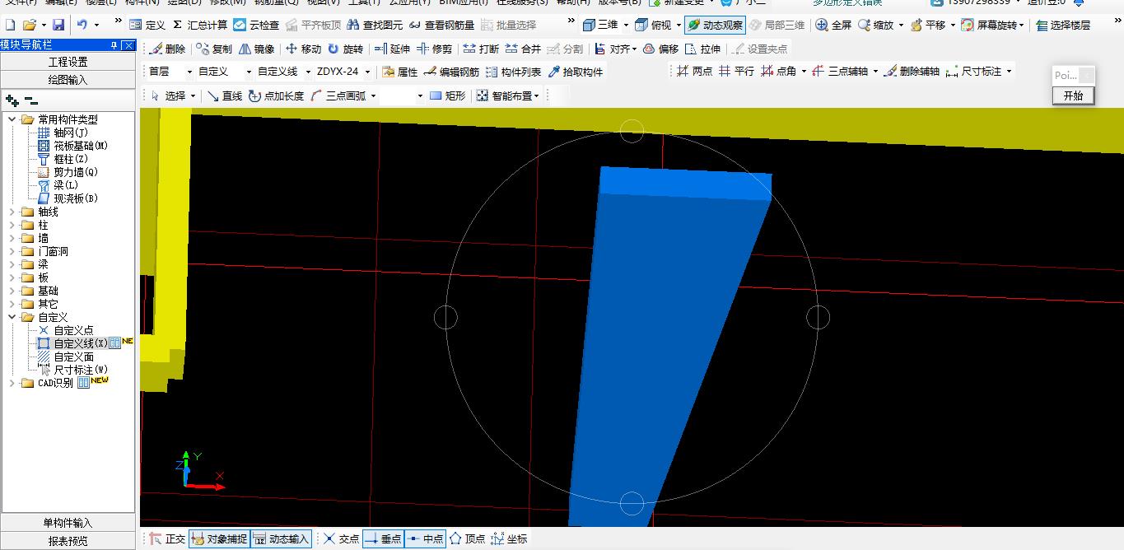
Task: Click 查找图元 find element tool
Action: click(x=375, y=26)
